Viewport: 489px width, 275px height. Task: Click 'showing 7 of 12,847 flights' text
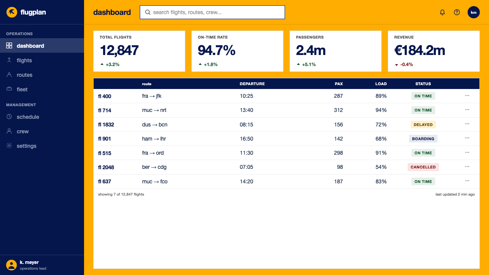tap(121, 194)
